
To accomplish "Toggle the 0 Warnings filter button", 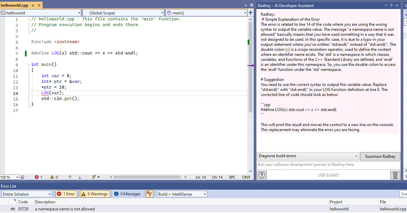I will 95,194.
